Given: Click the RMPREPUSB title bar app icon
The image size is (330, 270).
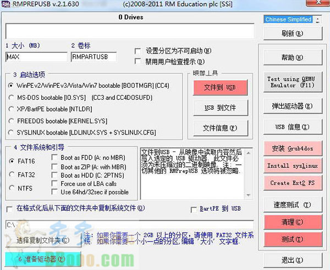Looking at the screenshot, I should (x=6, y=4).
